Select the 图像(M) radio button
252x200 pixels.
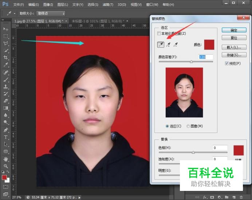point(188,126)
